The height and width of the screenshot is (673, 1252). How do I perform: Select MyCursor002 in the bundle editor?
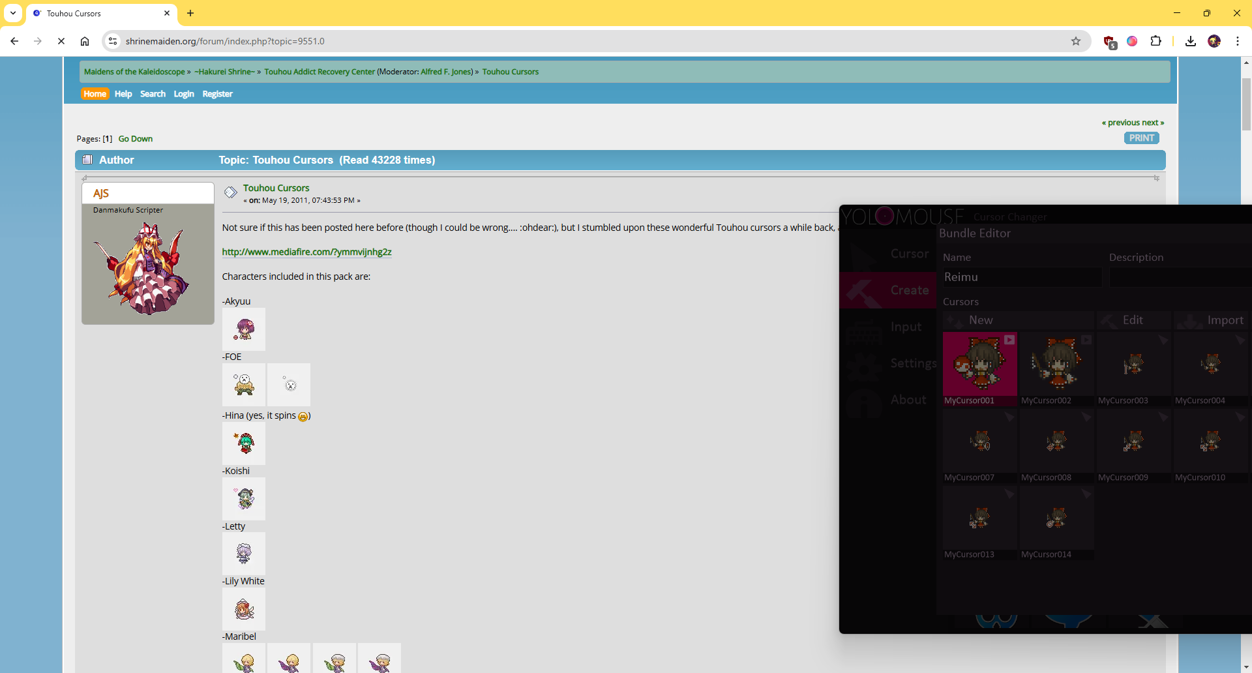(1057, 369)
